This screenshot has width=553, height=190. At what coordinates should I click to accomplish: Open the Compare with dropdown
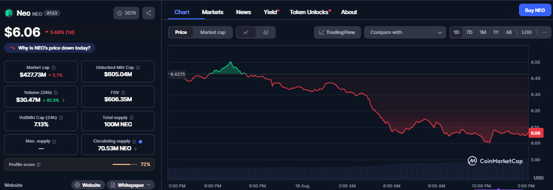tap(405, 32)
